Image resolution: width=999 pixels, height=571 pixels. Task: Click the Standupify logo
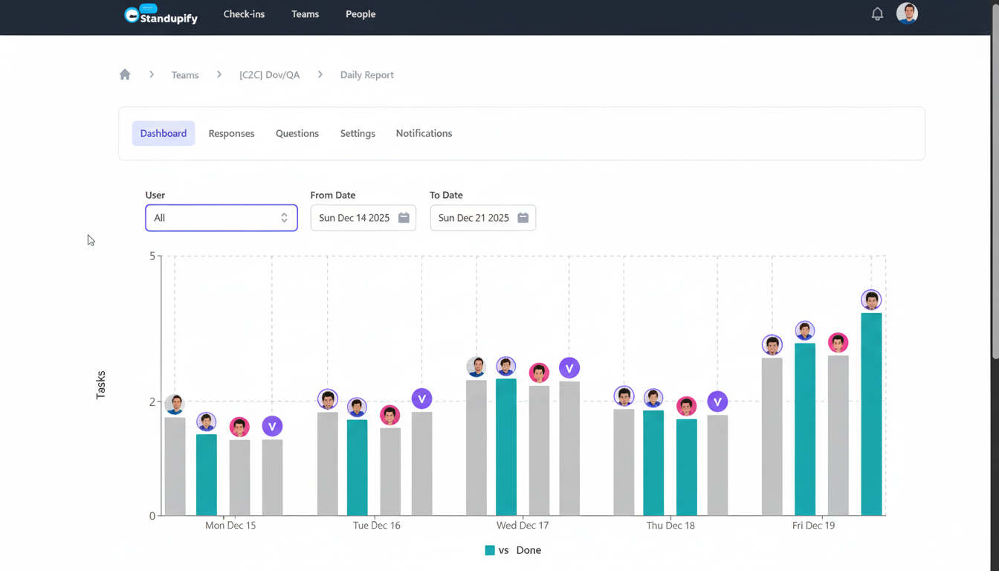tap(160, 14)
